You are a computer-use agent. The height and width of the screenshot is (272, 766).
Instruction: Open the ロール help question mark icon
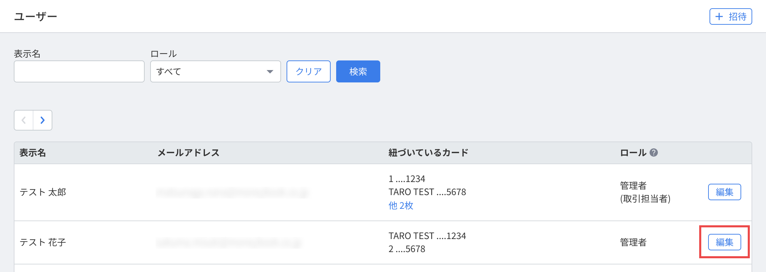pos(653,153)
